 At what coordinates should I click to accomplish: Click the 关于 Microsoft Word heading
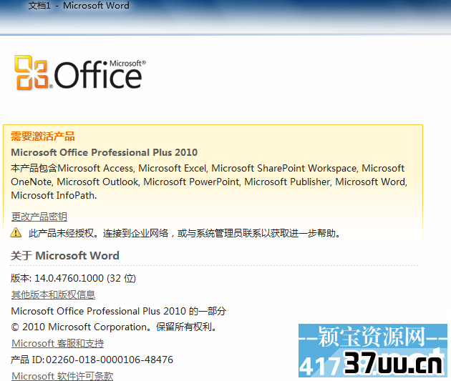65,255
